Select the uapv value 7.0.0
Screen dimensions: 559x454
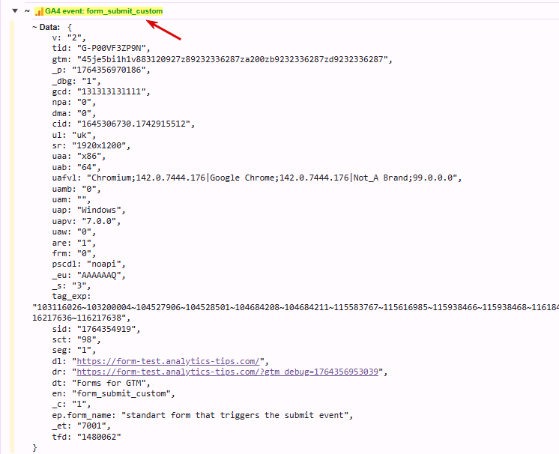(99, 221)
